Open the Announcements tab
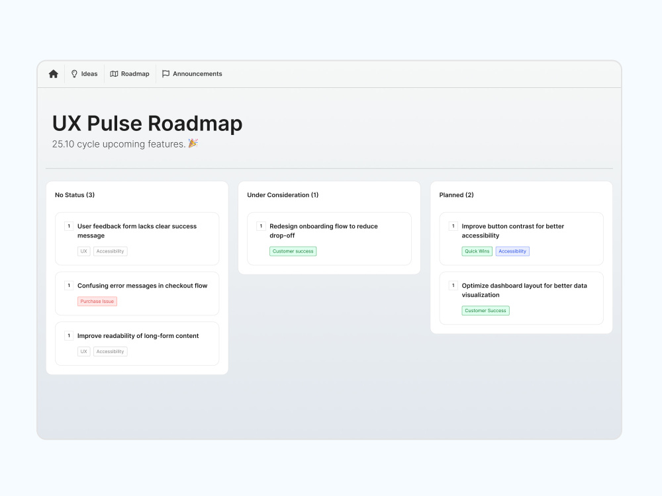The width and height of the screenshot is (662, 496). tap(192, 74)
